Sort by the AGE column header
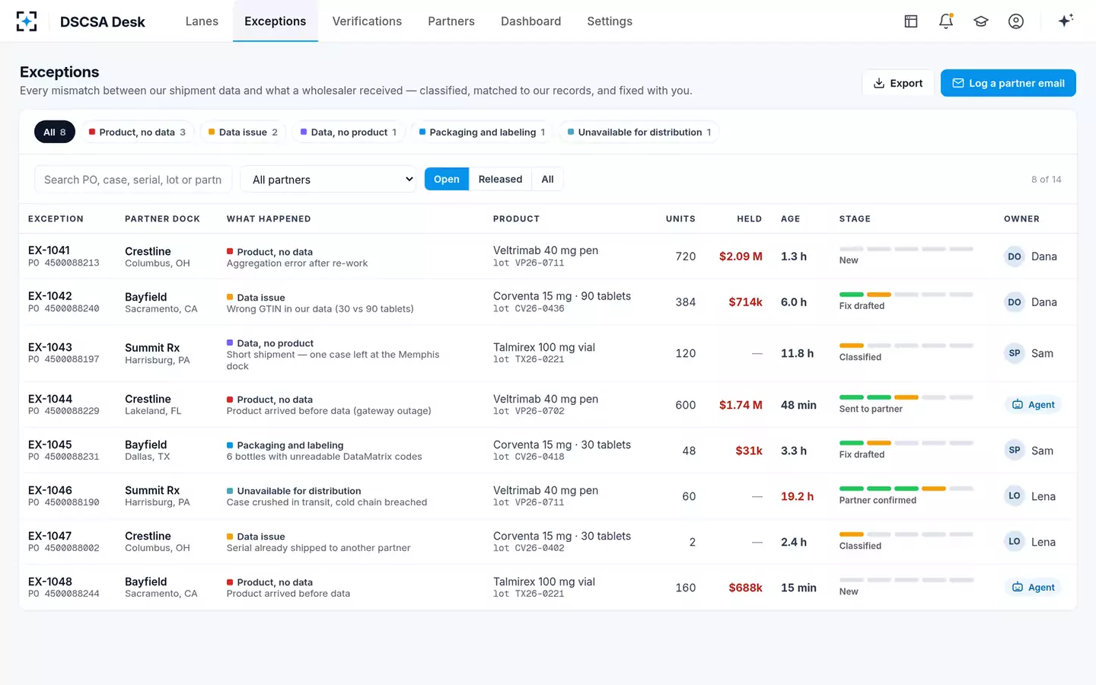Viewport: 1096px width, 685px height. tap(790, 219)
